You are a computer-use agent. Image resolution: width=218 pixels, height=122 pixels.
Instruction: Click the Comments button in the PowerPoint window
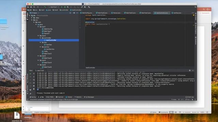(204, 13)
